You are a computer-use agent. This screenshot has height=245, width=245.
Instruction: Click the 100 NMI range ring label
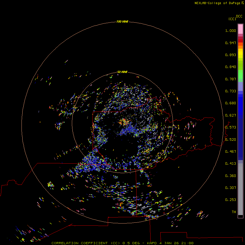point(122,22)
